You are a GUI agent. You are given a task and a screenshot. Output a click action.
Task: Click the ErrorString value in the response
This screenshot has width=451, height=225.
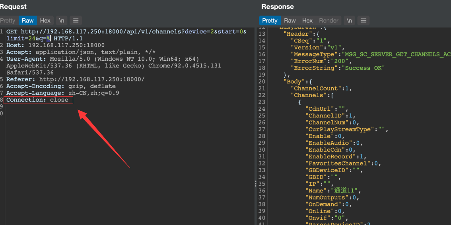point(363,68)
